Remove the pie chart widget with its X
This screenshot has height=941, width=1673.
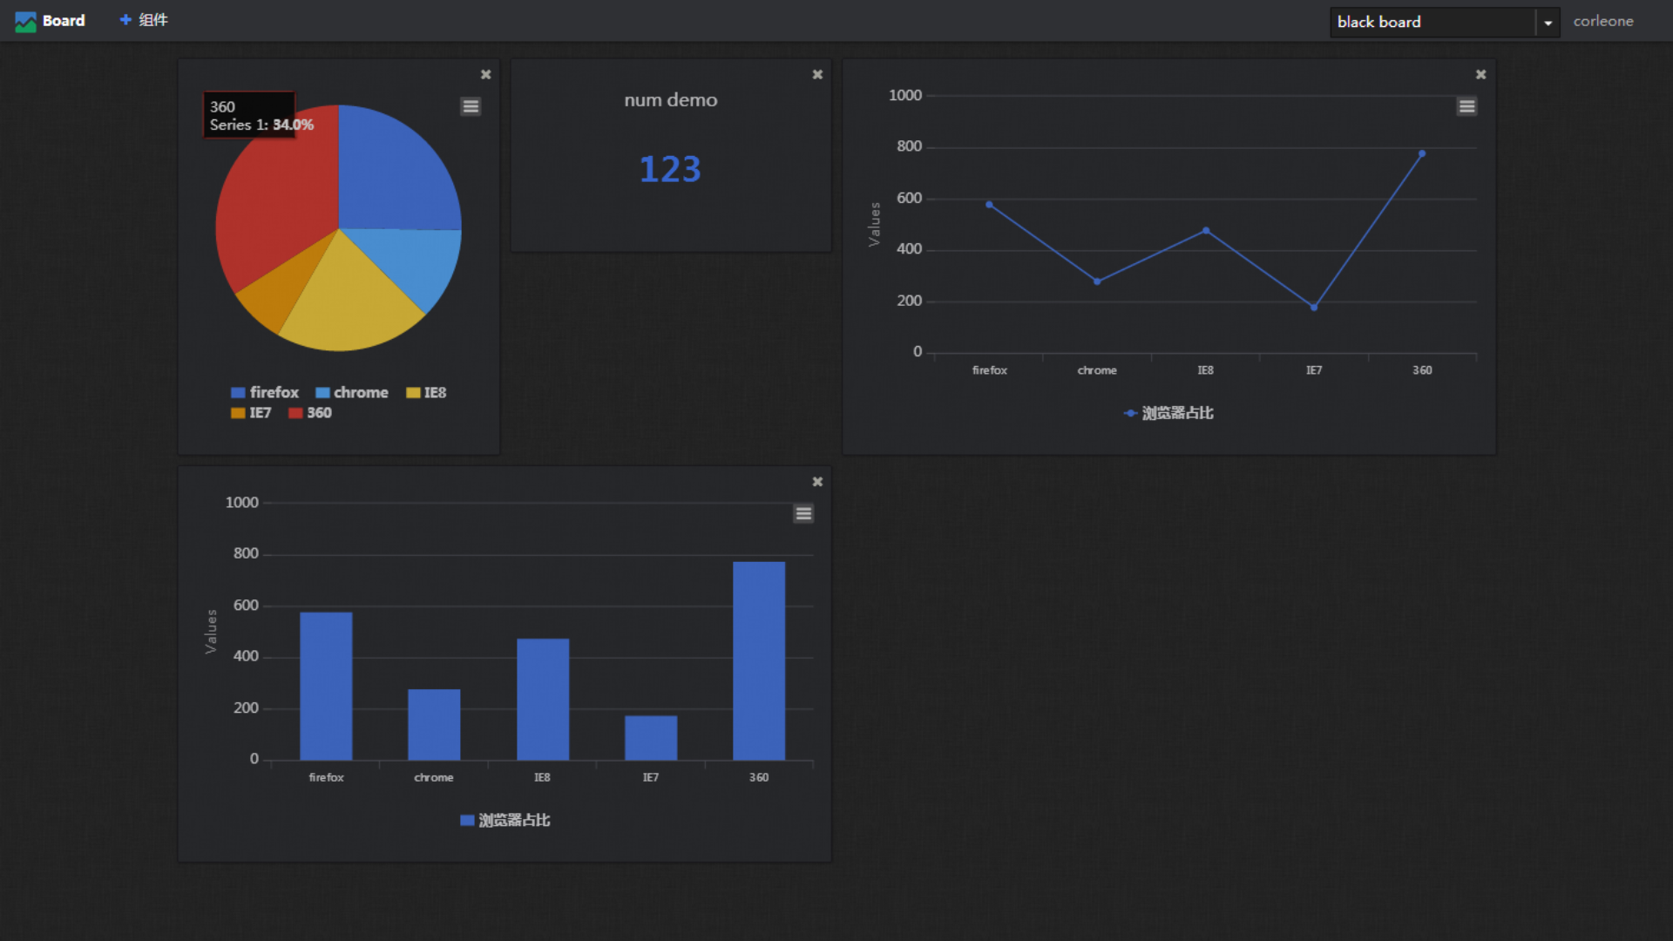[486, 75]
